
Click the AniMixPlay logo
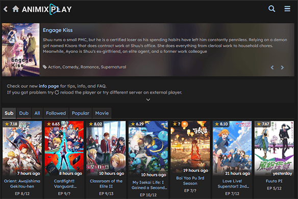click(x=47, y=9)
